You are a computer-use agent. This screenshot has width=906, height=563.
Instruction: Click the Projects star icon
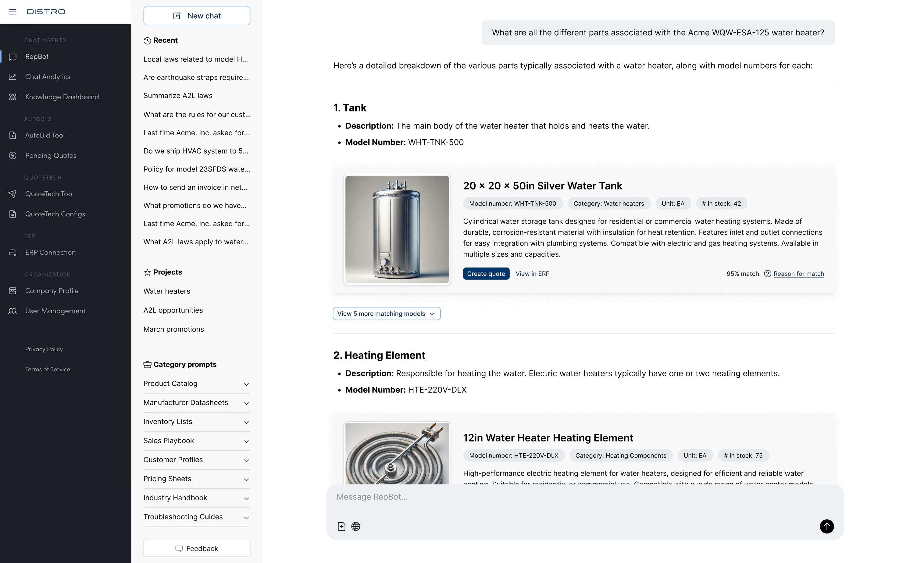[147, 272]
